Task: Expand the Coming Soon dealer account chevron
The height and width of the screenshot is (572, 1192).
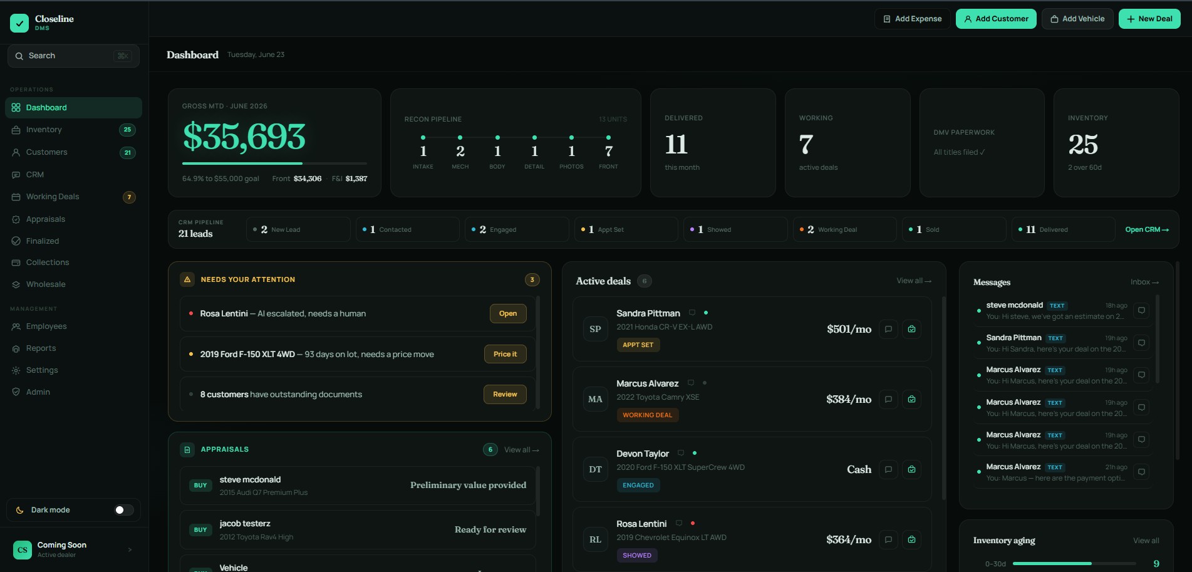Action: click(x=130, y=549)
